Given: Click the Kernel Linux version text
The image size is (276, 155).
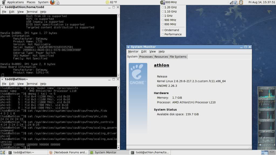Looking at the screenshot, I should [x=191, y=81].
